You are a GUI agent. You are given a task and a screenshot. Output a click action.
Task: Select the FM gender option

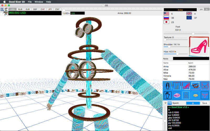click(x=170, y=103)
